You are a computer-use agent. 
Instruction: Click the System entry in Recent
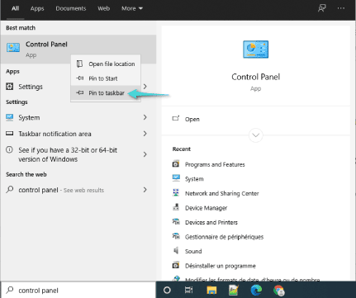194,179
